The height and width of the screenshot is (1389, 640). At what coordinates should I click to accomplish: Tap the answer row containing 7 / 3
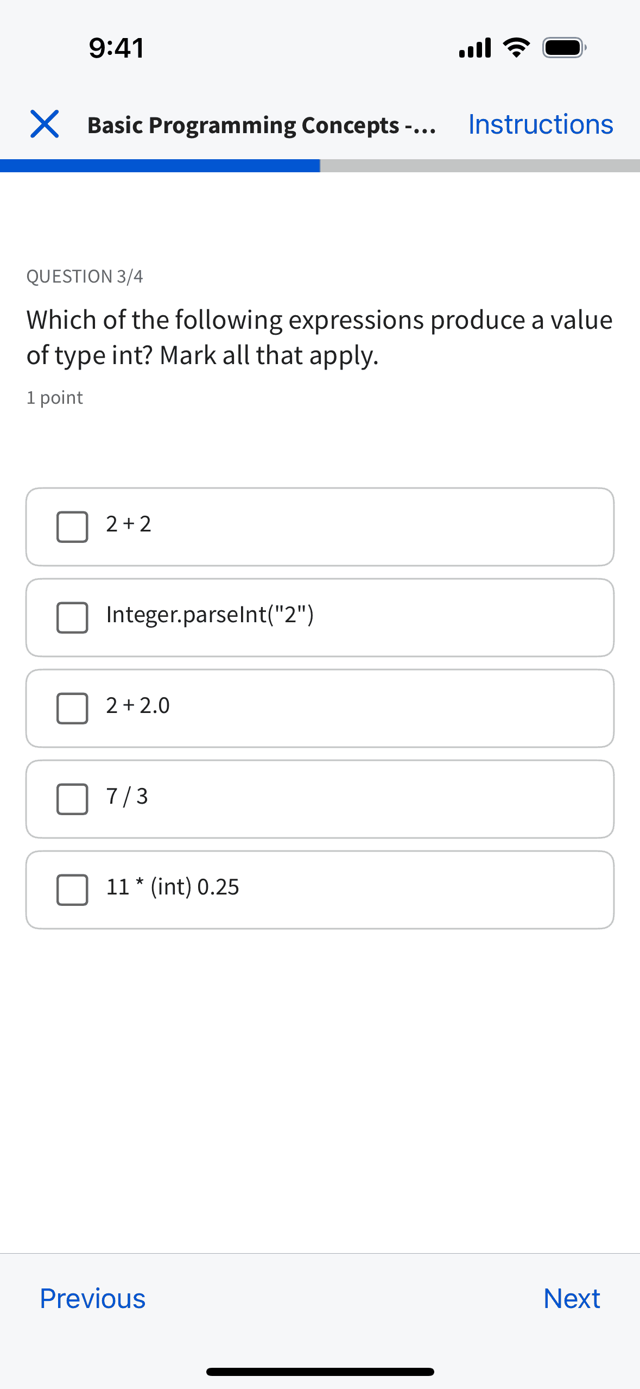[x=320, y=798]
